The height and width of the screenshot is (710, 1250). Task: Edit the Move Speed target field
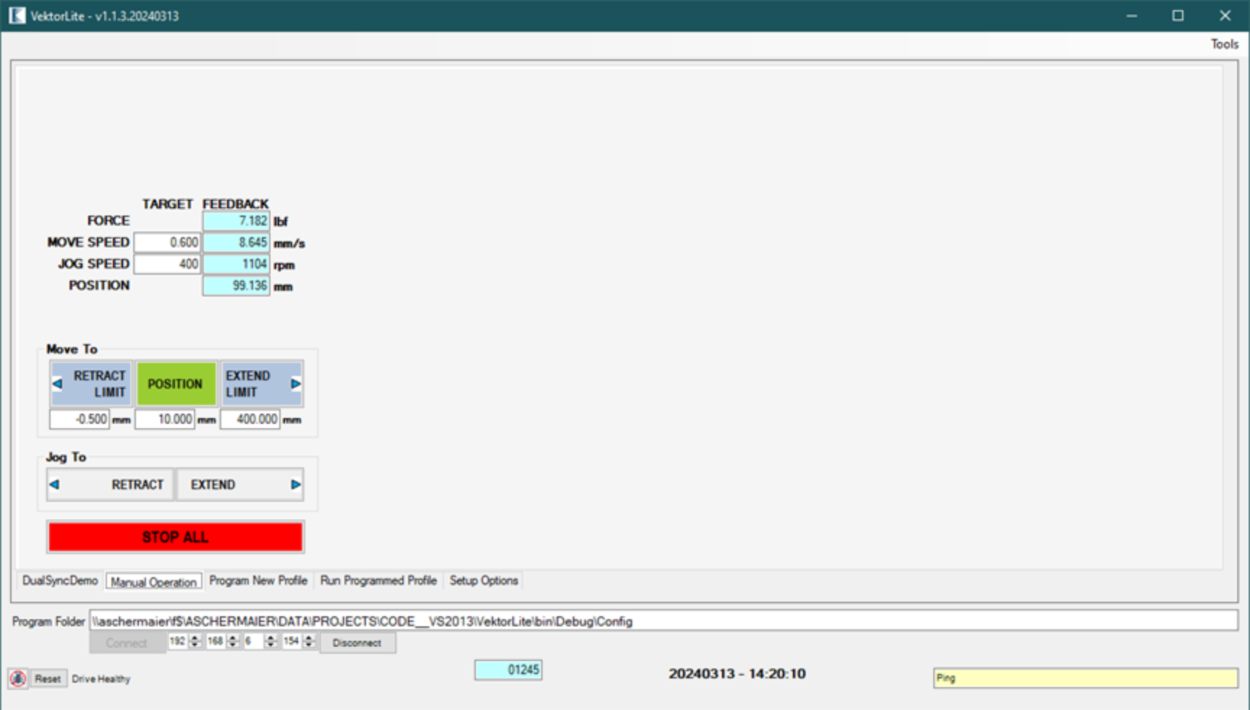[167, 242]
